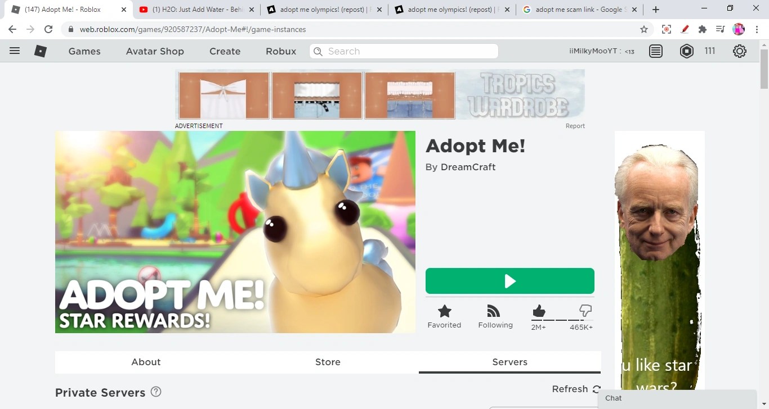Image resolution: width=769 pixels, height=409 pixels.
Task: Click the Refresh icon next to Private Servers
Action: point(595,389)
